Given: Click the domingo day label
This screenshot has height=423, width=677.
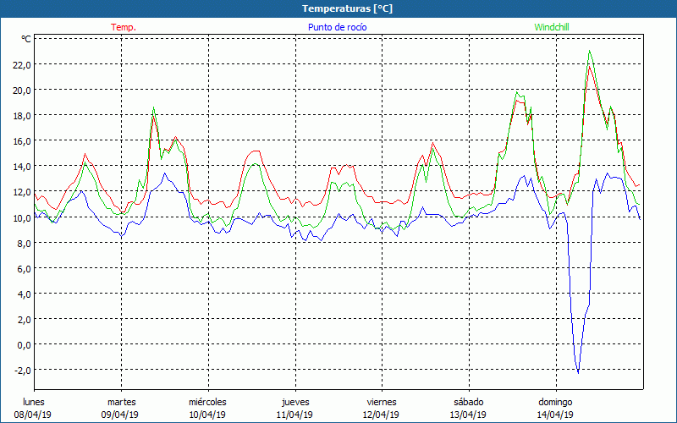Looking at the screenshot, I should pos(555,402).
